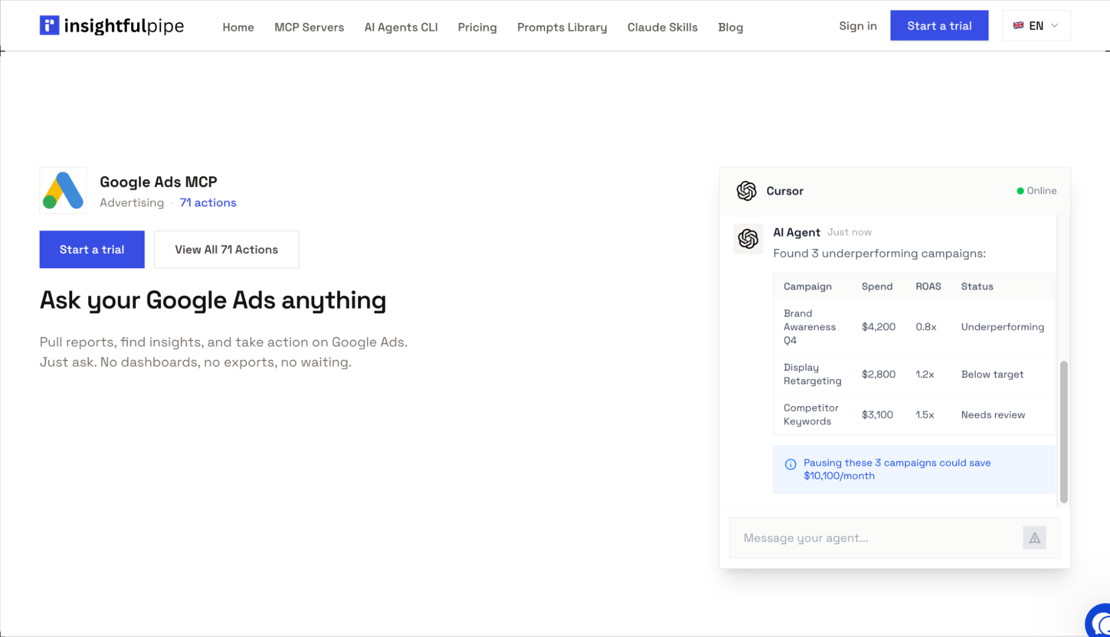Click Found 3 underperforming campaigns text

point(879,253)
